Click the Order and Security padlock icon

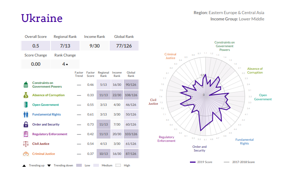tap(26, 124)
